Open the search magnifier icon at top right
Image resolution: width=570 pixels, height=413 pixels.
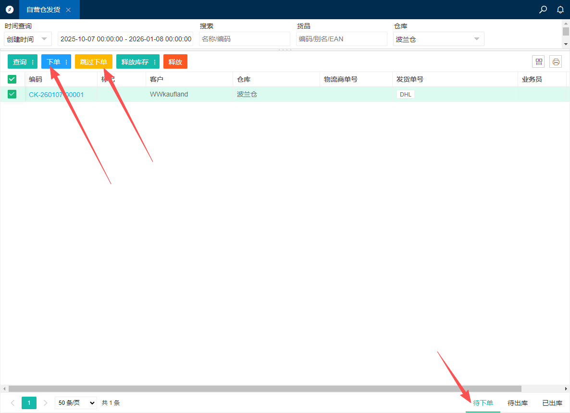tap(543, 10)
